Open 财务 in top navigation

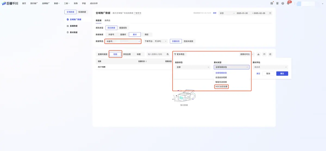(76, 3)
